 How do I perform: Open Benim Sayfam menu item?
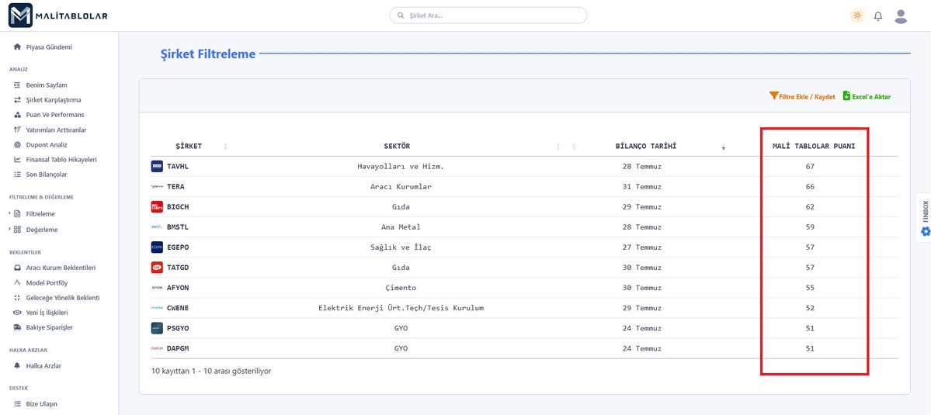(x=47, y=85)
